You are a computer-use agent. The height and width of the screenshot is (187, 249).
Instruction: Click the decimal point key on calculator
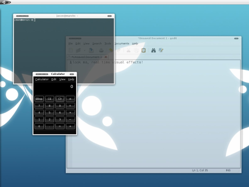49,126
